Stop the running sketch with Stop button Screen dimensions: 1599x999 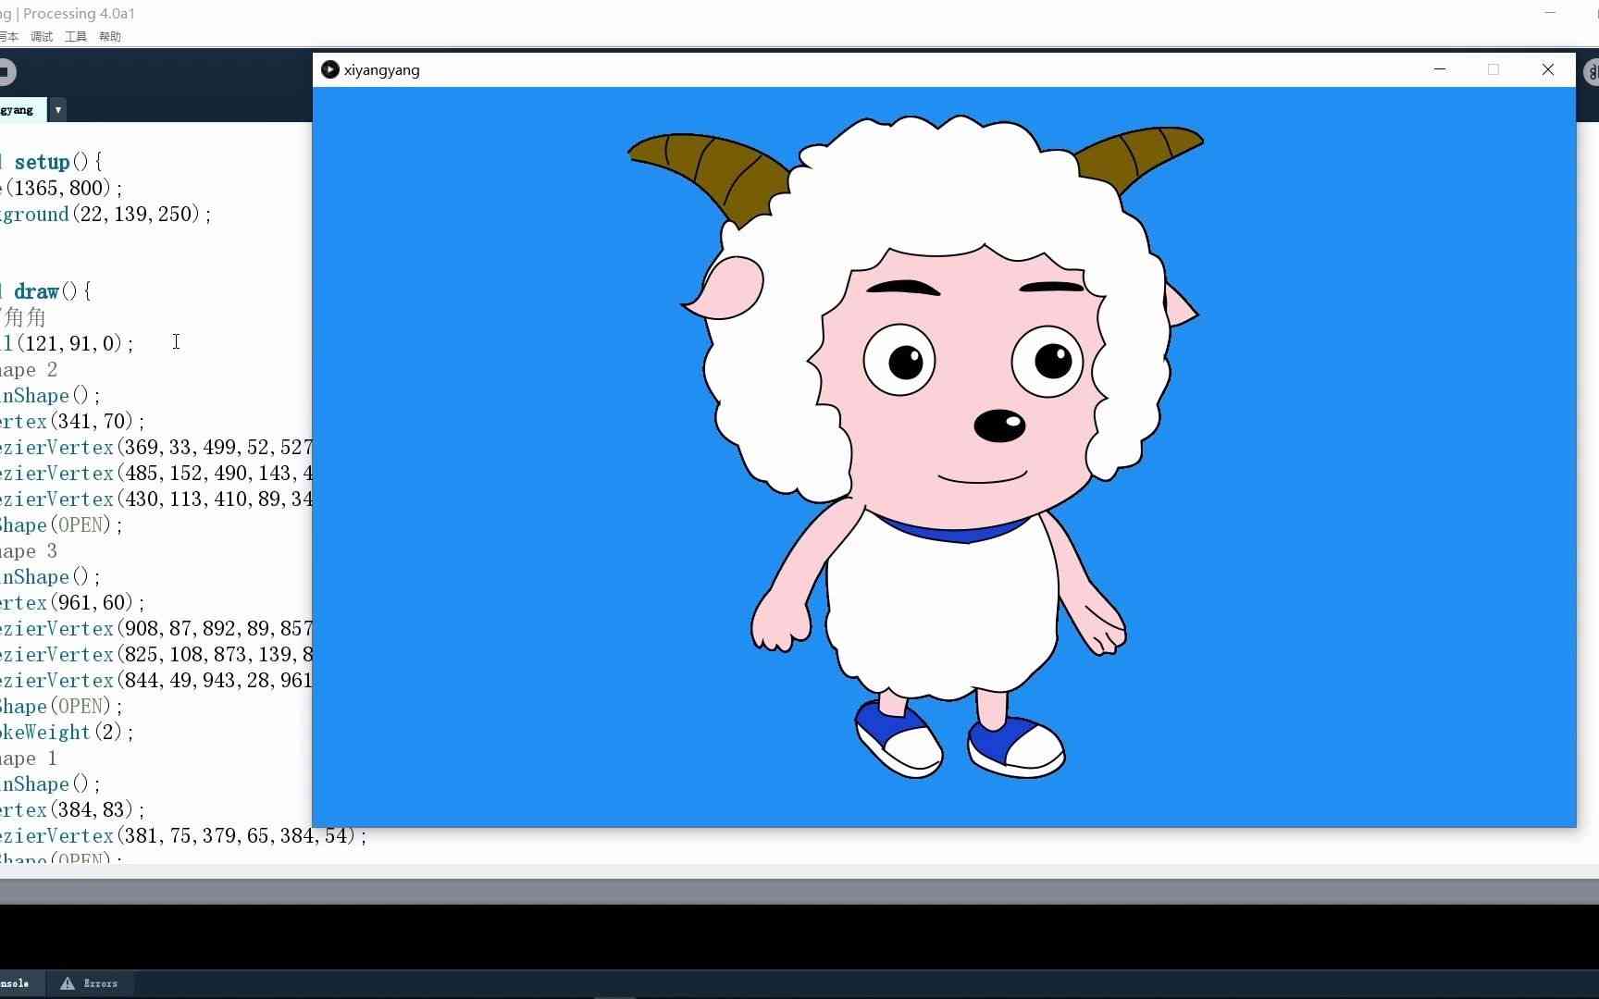tap(6, 72)
